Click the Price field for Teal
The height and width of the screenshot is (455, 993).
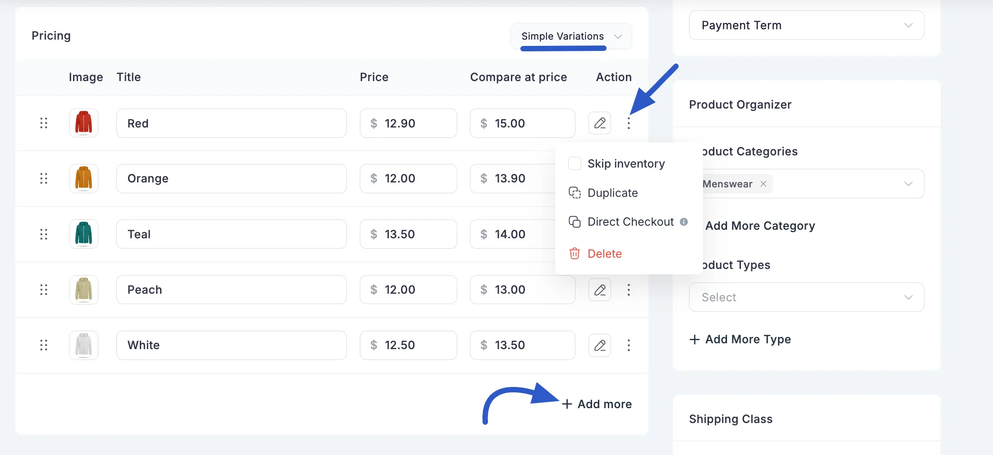408,234
